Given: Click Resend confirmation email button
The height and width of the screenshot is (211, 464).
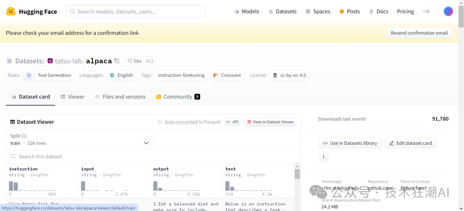Looking at the screenshot, I should pyautogui.click(x=419, y=33).
